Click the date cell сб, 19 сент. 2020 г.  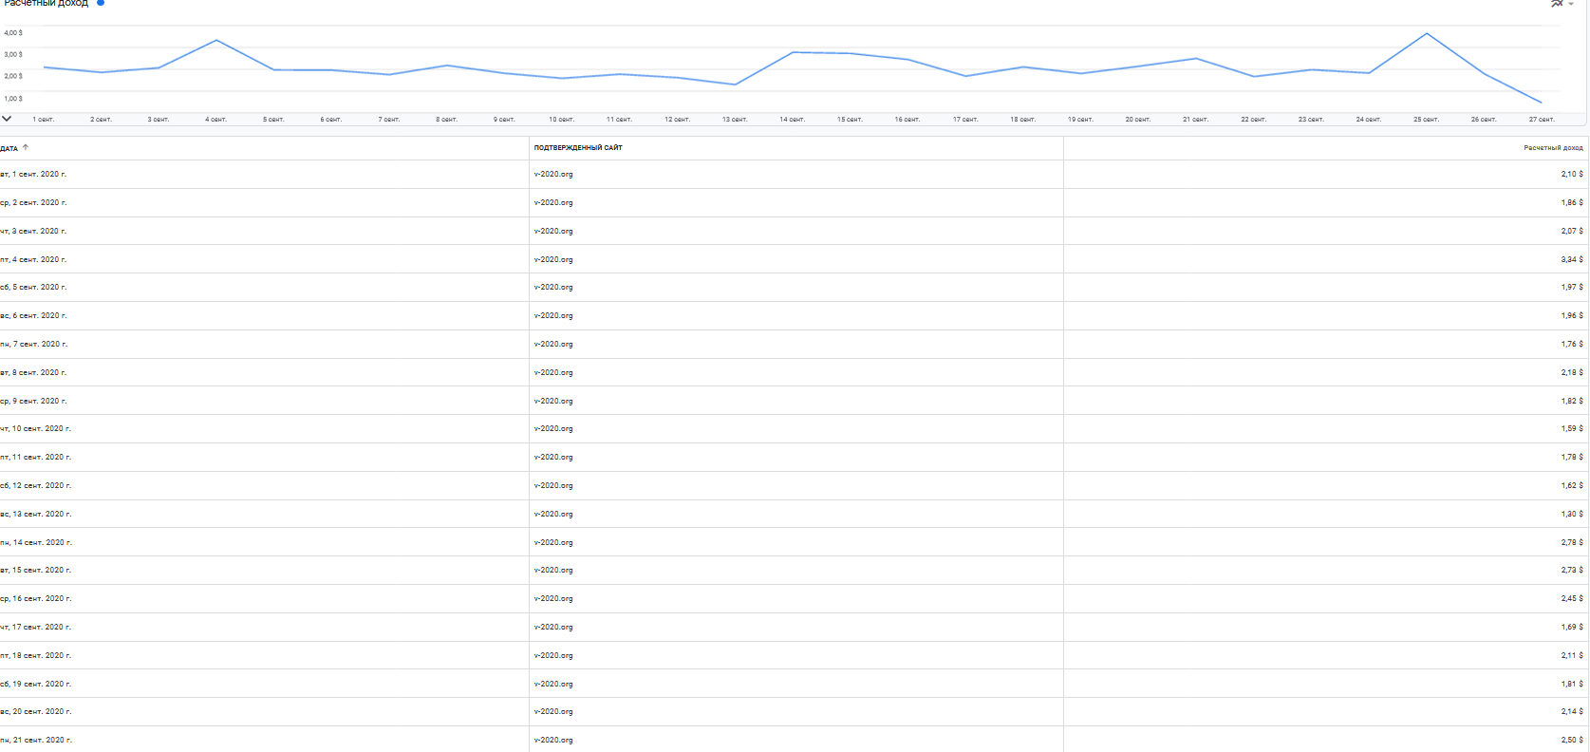coord(35,685)
